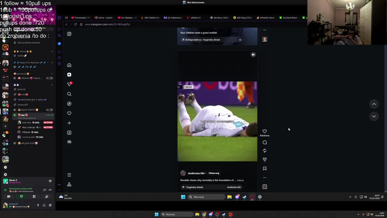Open reel options three-dot menu below bookmark
Image resolution: width=387 pixels, height=218 pixels.
click(x=265, y=178)
